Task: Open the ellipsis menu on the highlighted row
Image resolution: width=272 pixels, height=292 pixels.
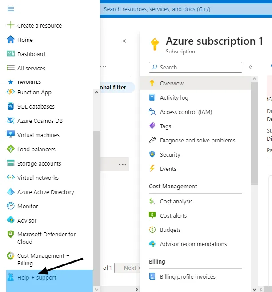Action: pos(123,164)
